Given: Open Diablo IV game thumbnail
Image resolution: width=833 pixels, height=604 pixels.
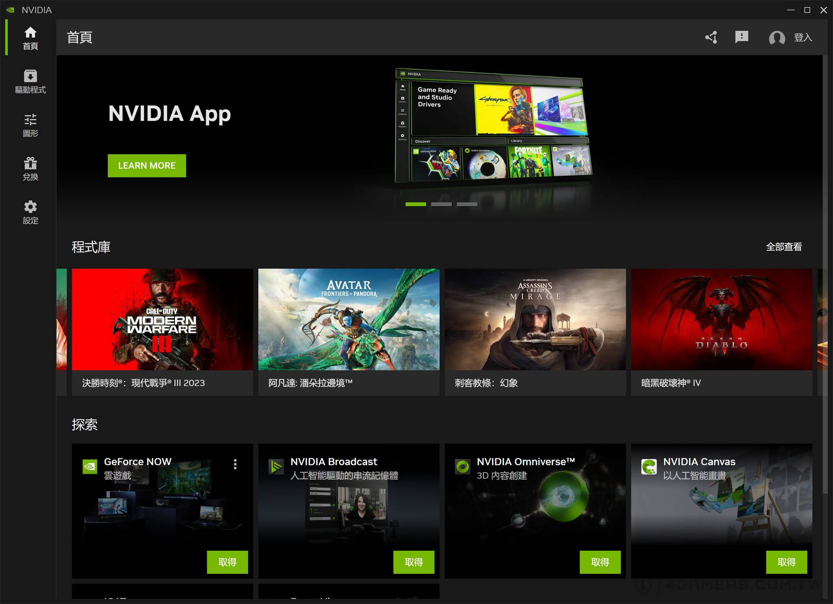Looking at the screenshot, I should (x=721, y=319).
